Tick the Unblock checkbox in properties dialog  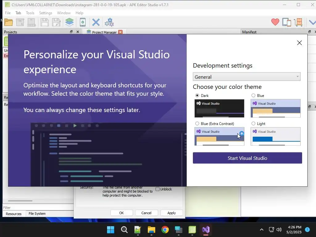coord(158,189)
